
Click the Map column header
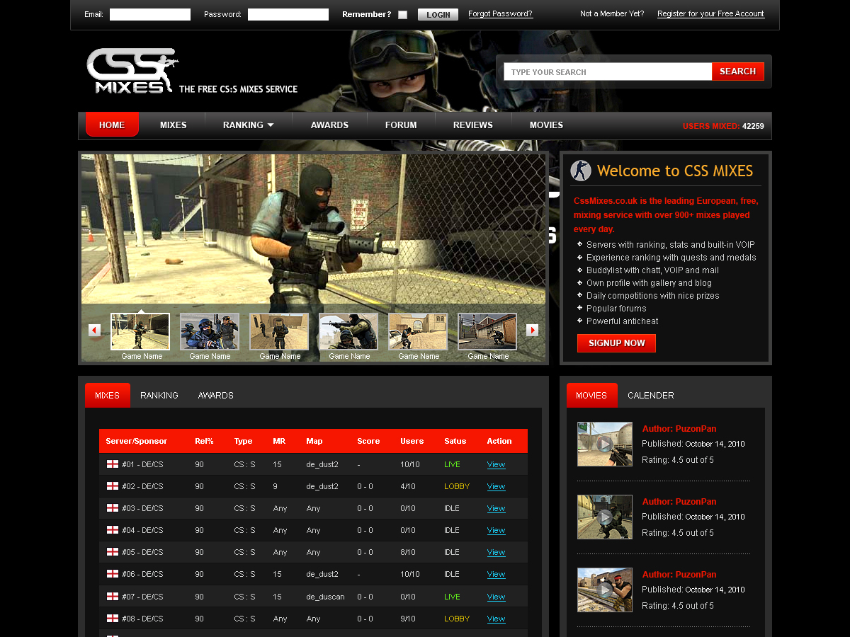pyautogui.click(x=314, y=441)
